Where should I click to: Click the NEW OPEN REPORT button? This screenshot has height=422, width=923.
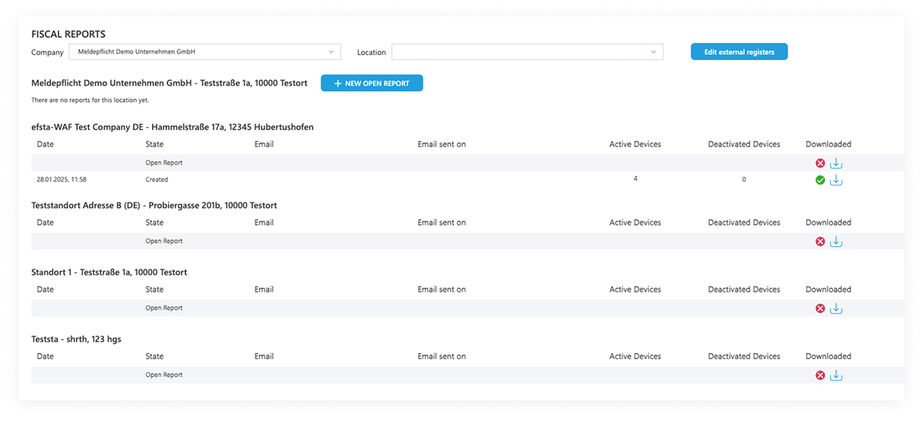coord(371,83)
